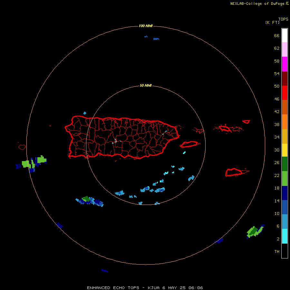Click the KJUA station identifier in the footer
This screenshot has width=290, height=290.
pos(153,288)
